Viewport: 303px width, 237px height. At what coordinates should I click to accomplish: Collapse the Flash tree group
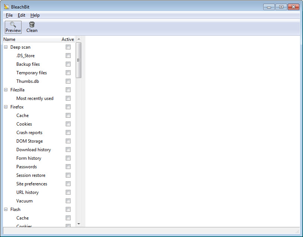pyautogui.click(x=6, y=210)
